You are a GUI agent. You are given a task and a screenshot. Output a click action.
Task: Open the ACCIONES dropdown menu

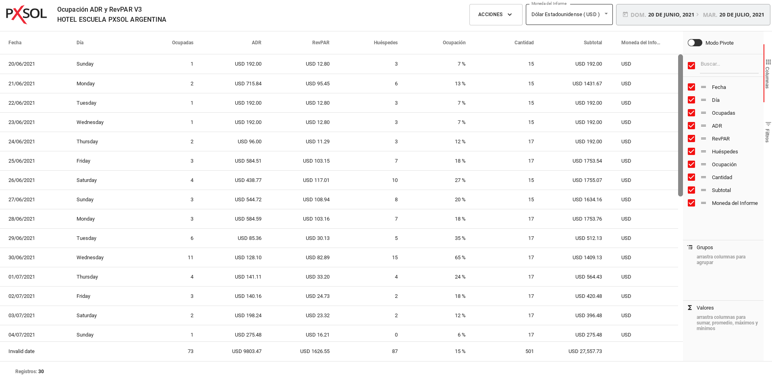click(496, 14)
